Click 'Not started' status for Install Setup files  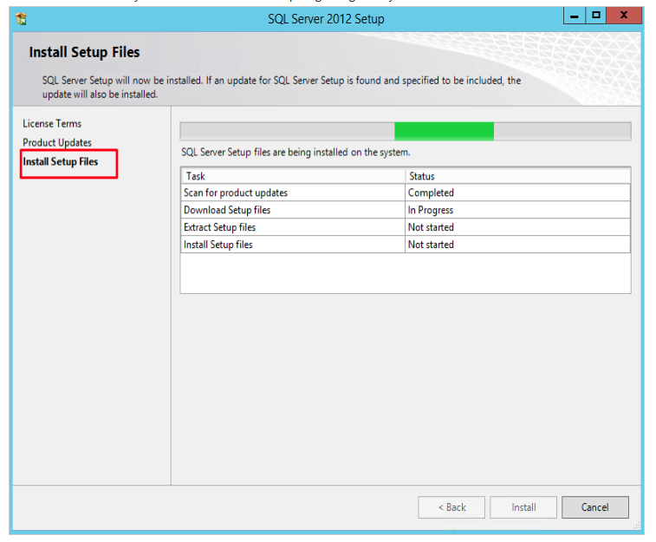coord(517,245)
